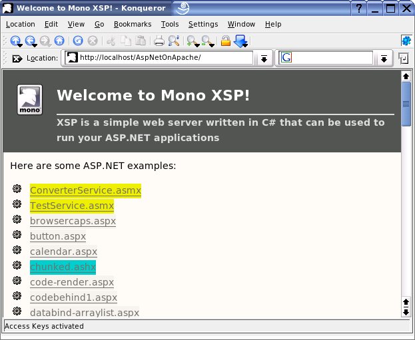The height and width of the screenshot is (340, 415).
Task: Click the What's This help question mark
Action: [x=358, y=9]
